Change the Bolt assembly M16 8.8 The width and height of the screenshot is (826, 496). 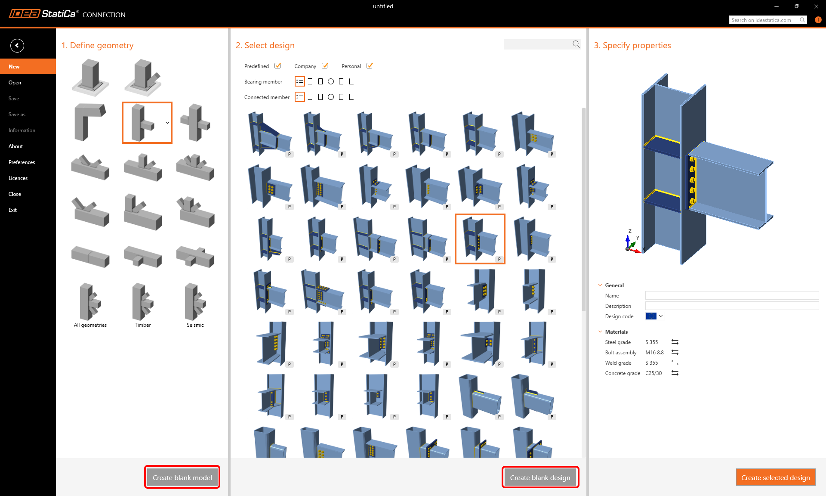coord(675,352)
